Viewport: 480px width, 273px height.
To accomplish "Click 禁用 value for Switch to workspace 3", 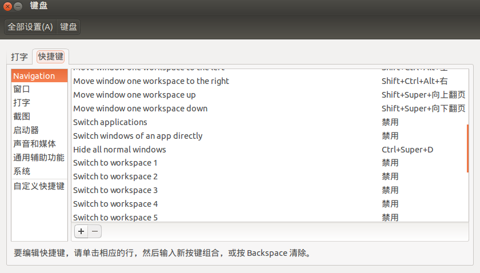I will (390, 190).
